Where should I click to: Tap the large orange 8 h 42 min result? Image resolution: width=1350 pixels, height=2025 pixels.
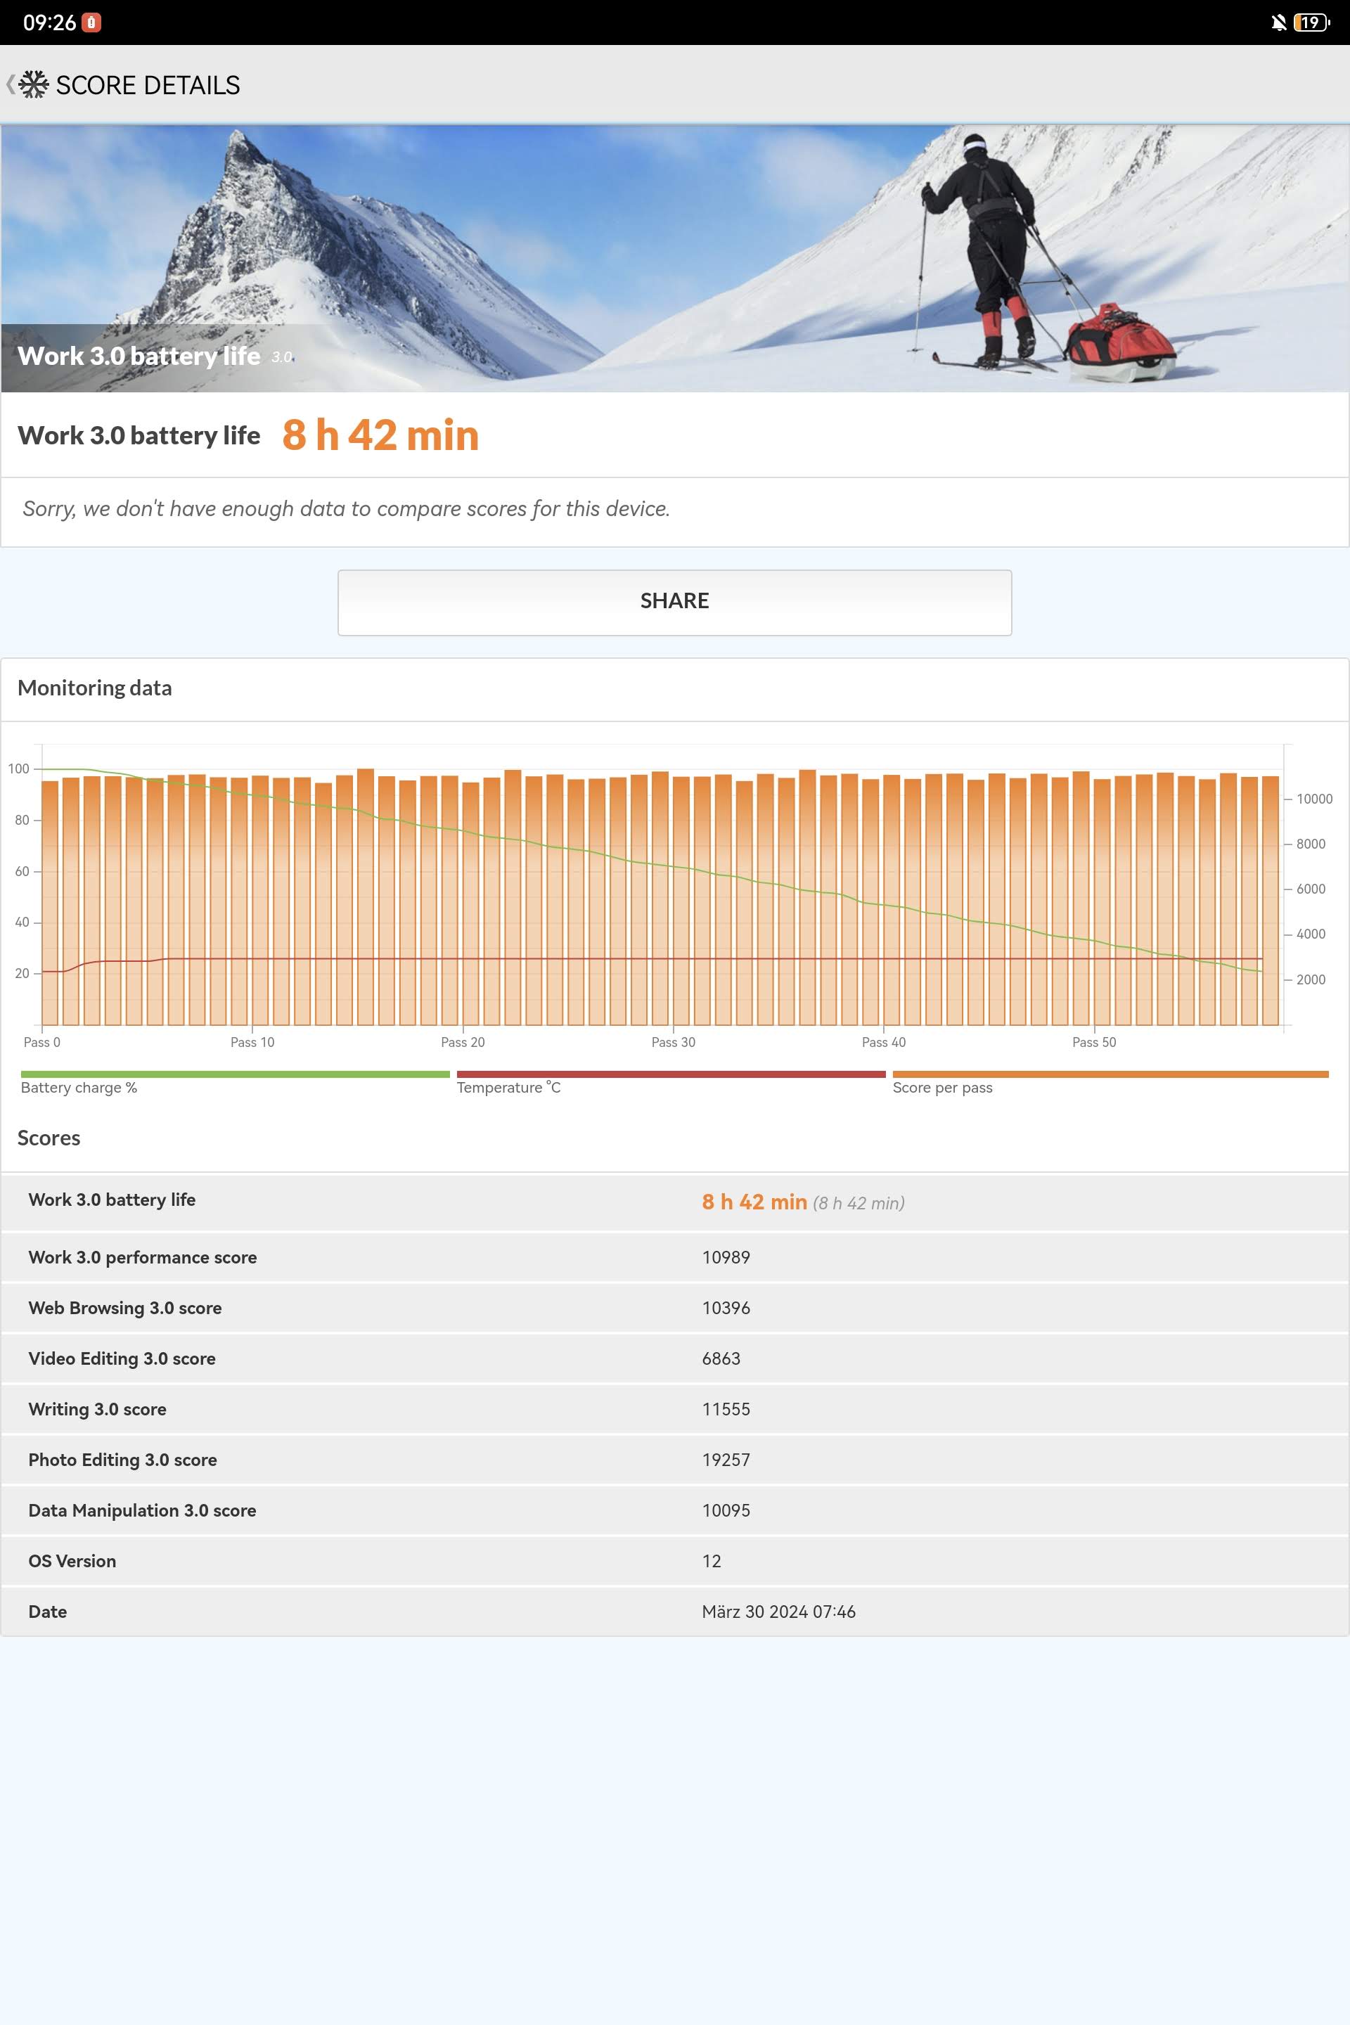coord(380,435)
